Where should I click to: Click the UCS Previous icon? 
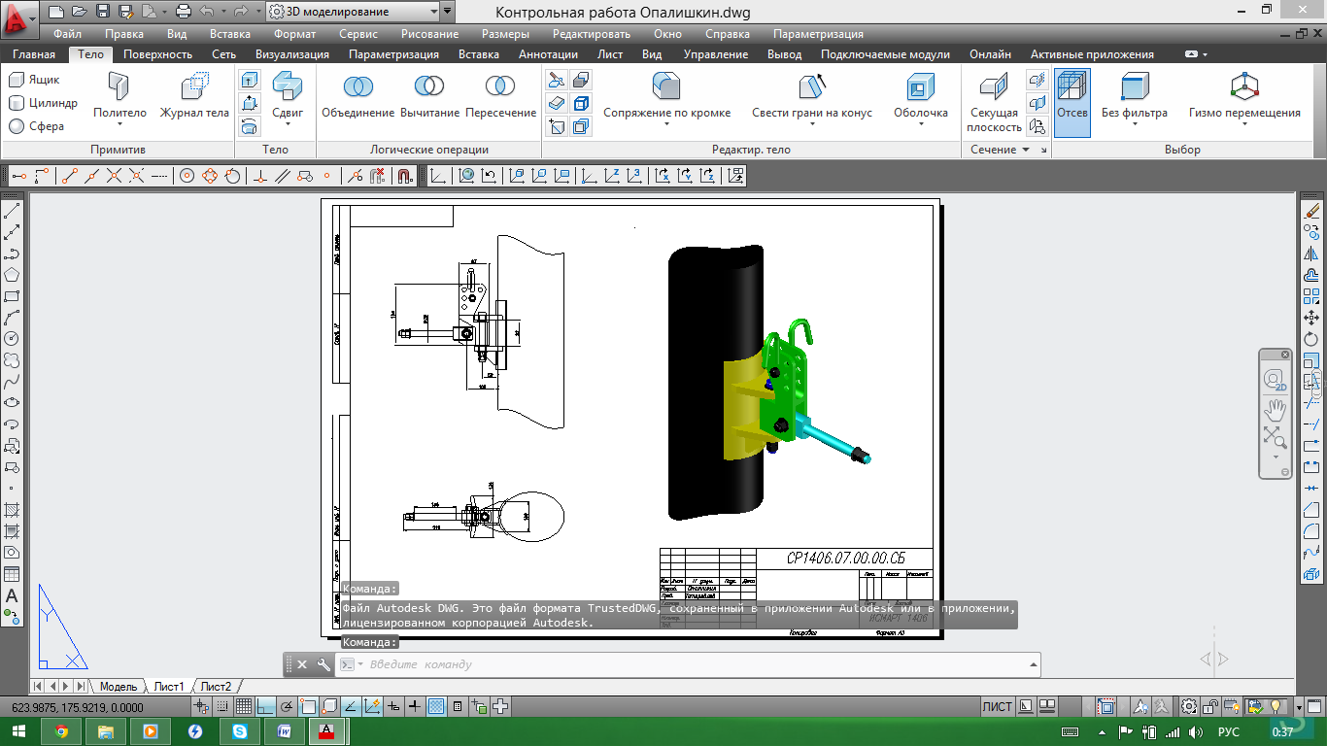(x=490, y=176)
